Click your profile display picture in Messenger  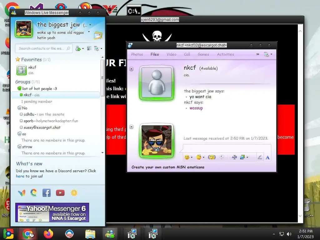(24, 29)
